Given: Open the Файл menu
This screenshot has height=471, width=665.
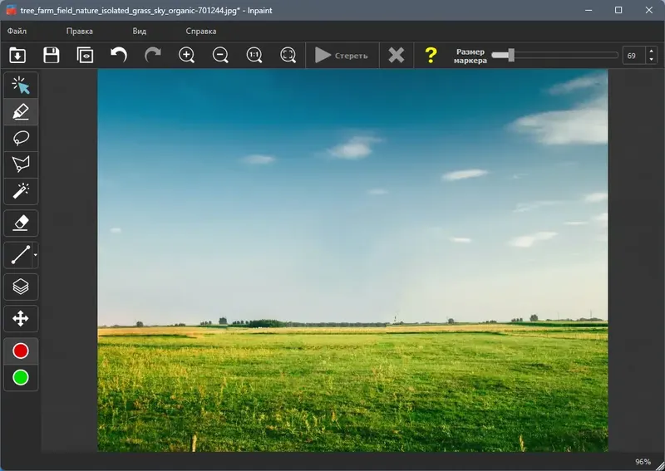Looking at the screenshot, I should coord(17,31).
